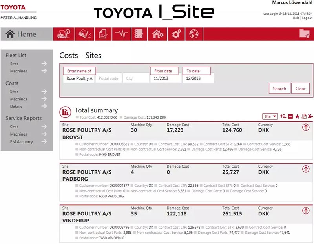Click the Toyota Material Handling logo
Viewport: 314px width, 244px height.
pos(18,12)
